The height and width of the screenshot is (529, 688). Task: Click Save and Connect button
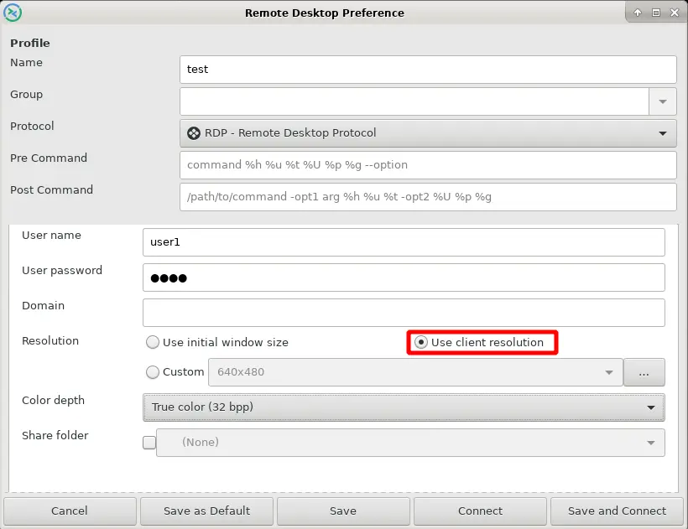tap(617, 511)
